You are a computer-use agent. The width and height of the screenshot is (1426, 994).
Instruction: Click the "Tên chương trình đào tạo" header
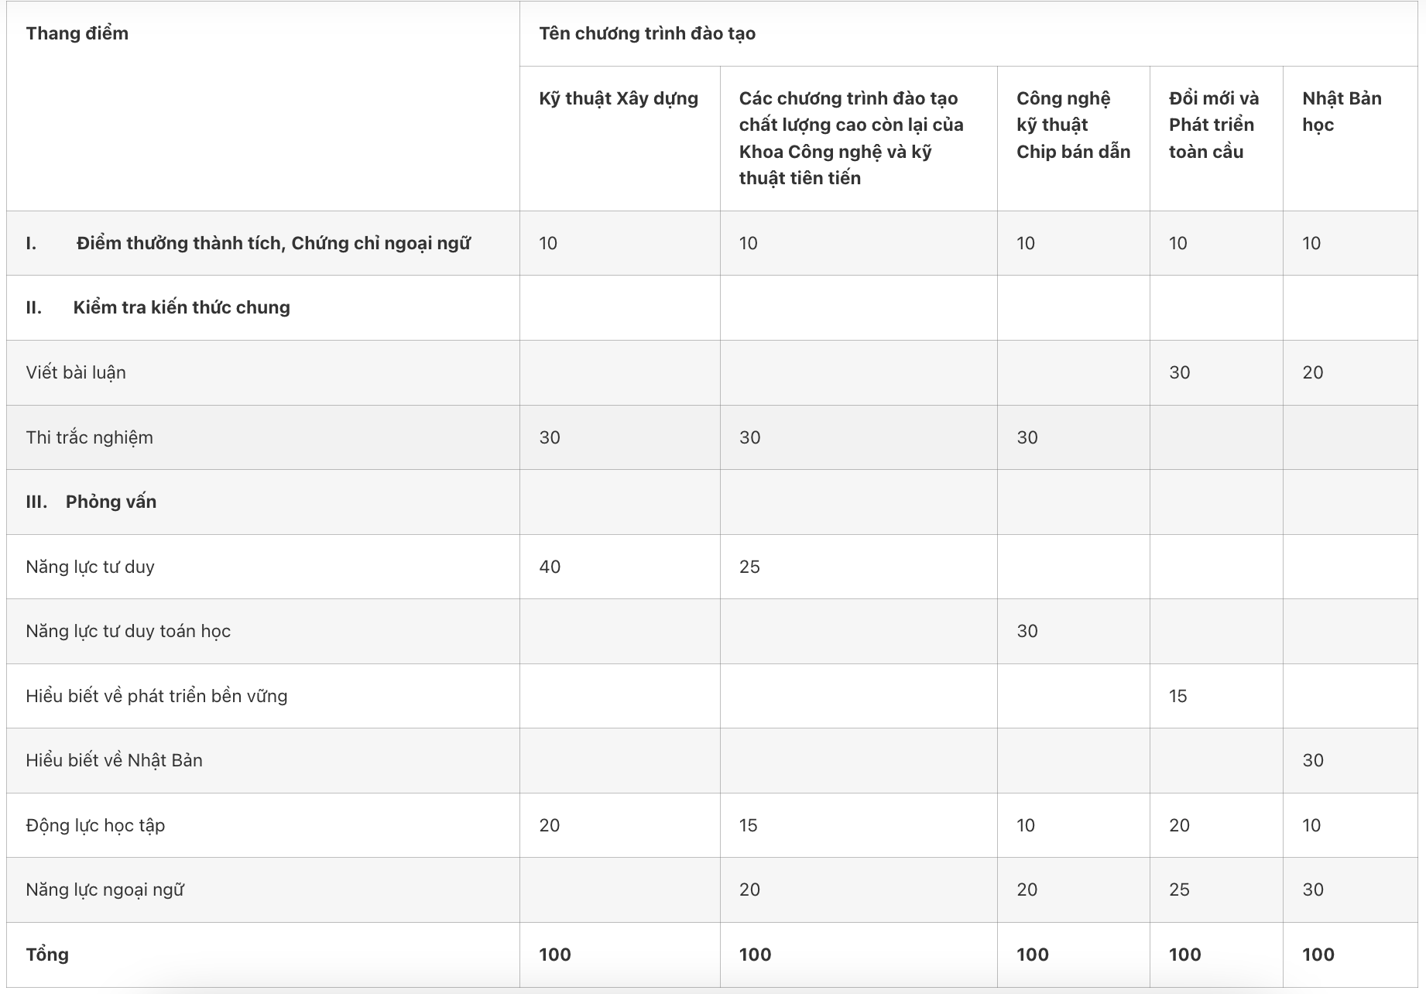(x=647, y=33)
